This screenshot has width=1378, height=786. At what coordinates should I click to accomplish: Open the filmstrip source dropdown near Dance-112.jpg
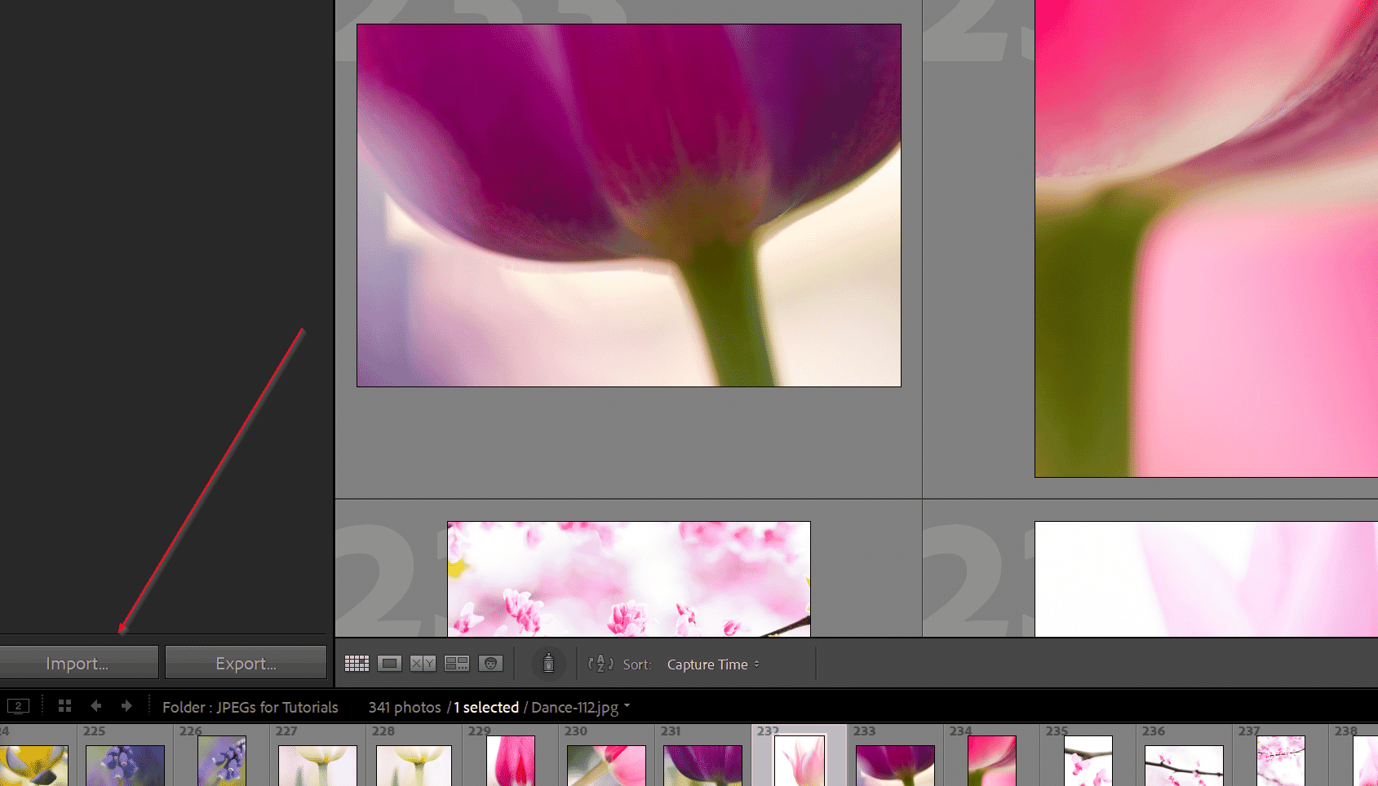[627, 707]
